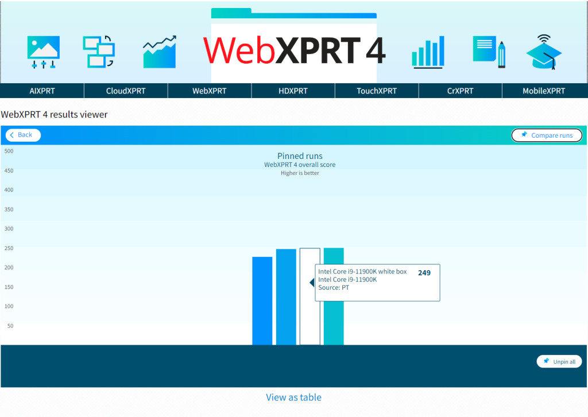Screen dimensions: 588x417
Task: Open the MobileXPRT menu tab
Action: [x=544, y=91]
